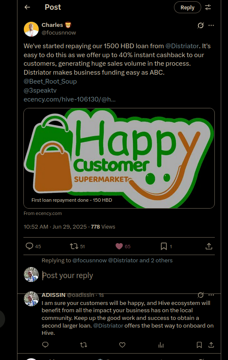228x360 pixels.
Task: Repost the post with 51 reposts
Action: point(74,247)
